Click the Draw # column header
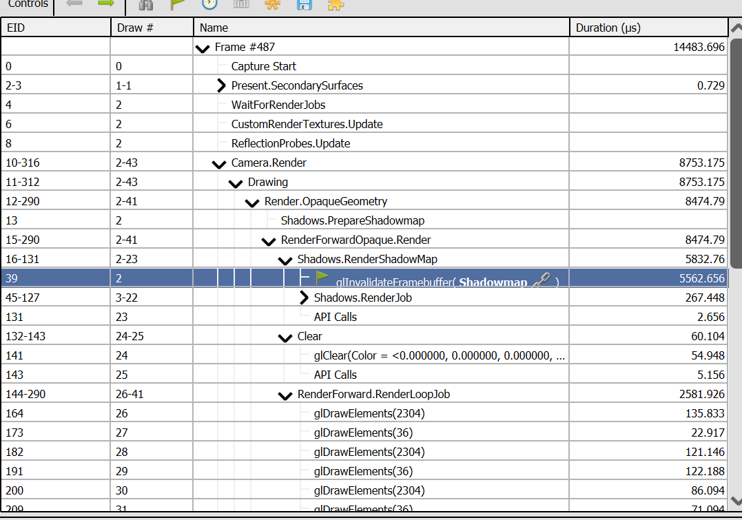Image resolution: width=742 pixels, height=520 pixels. (x=152, y=28)
